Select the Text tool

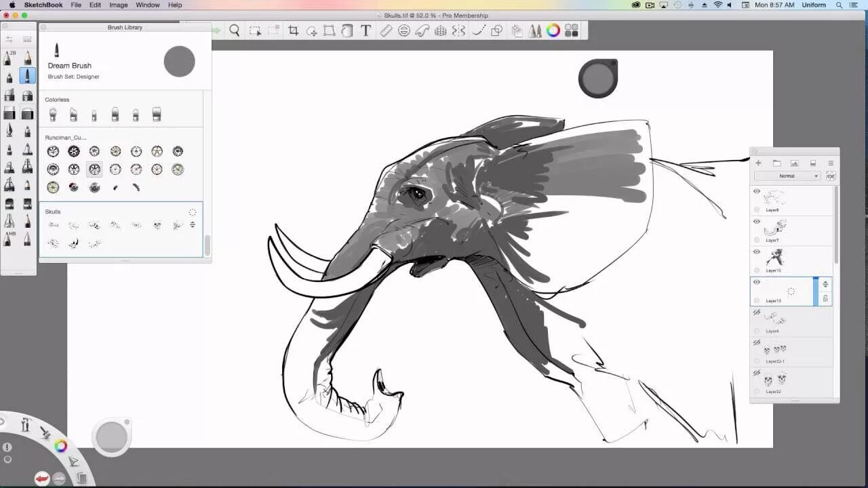[366, 30]
